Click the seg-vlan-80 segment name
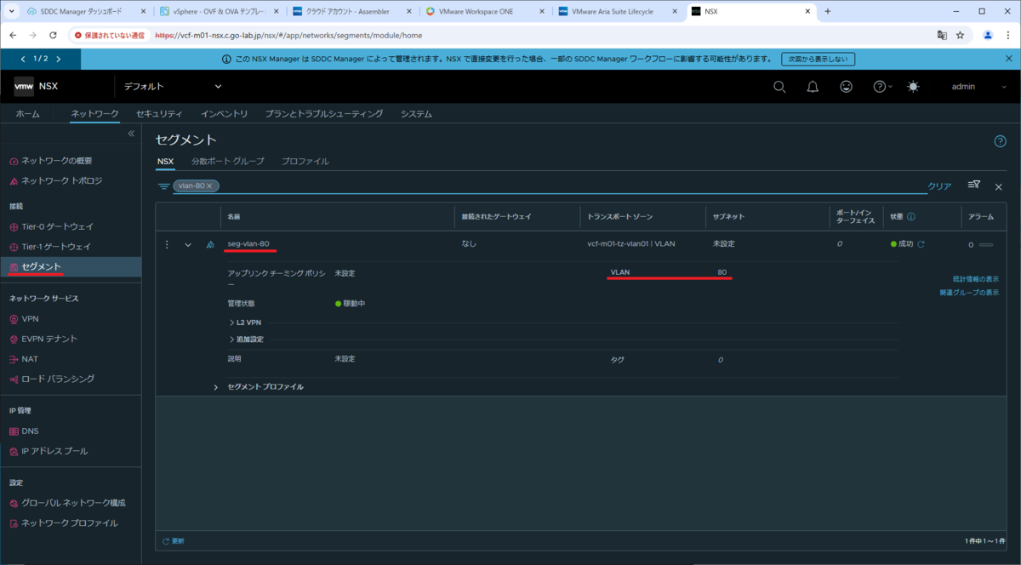1021x565 pixels. tap(248, 244)
